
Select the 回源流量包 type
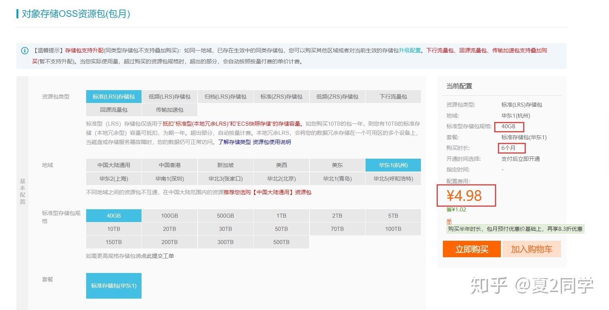click(x=114, y=110)
